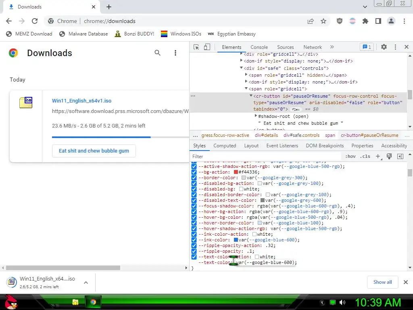Uncheck --border-color property checkbox

[x=194, y=178]
